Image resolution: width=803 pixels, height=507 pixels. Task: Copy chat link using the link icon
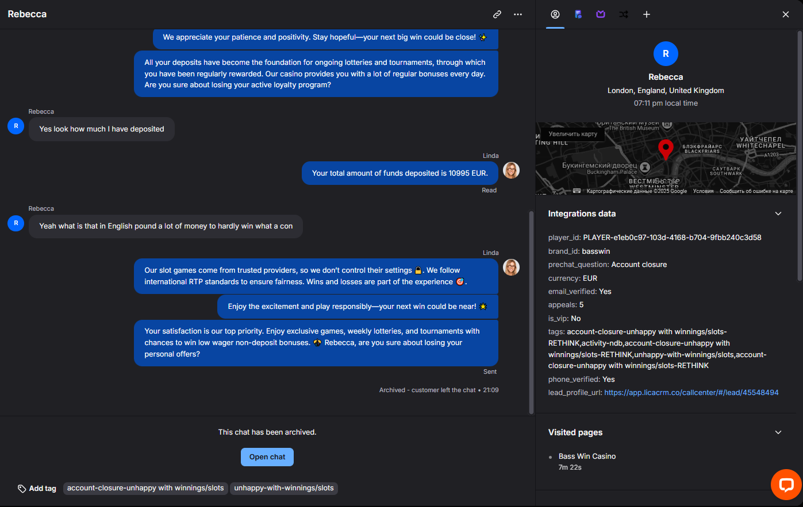[497, 14]
